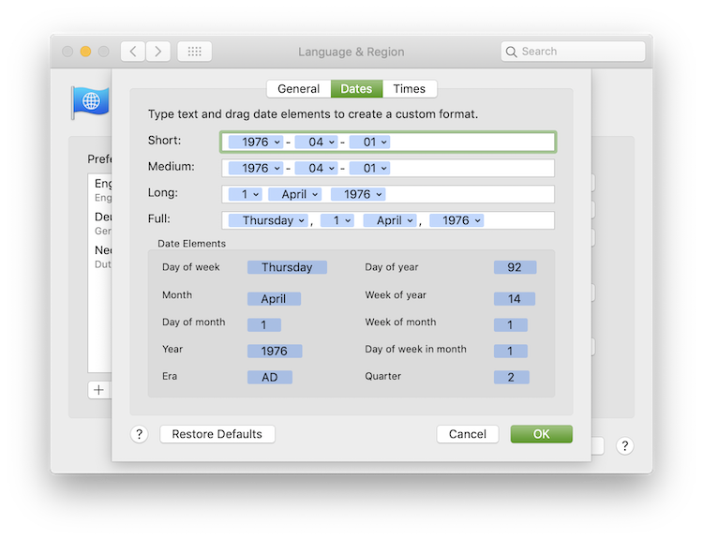Screen dimensions: 703x540
Task: Open 1976 dropdown in Long format
Action: tap(358, 194)
